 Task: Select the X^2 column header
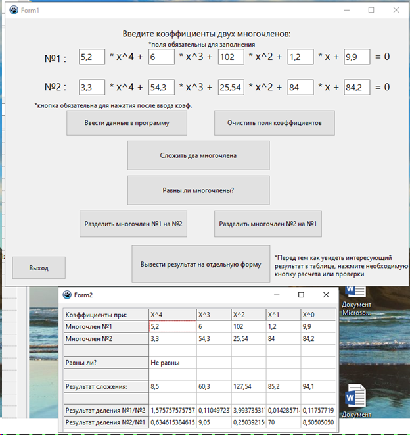pyautogui.click(x=248, y=315)
